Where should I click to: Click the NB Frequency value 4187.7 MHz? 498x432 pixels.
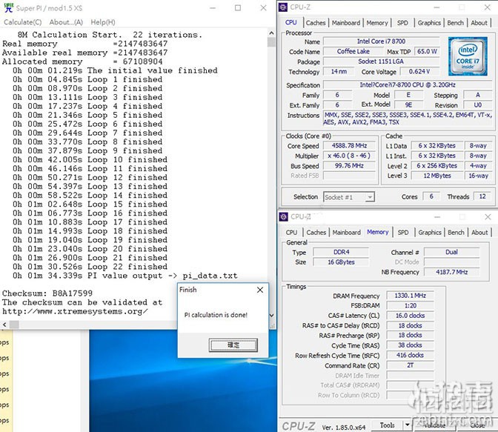(451, 272)
